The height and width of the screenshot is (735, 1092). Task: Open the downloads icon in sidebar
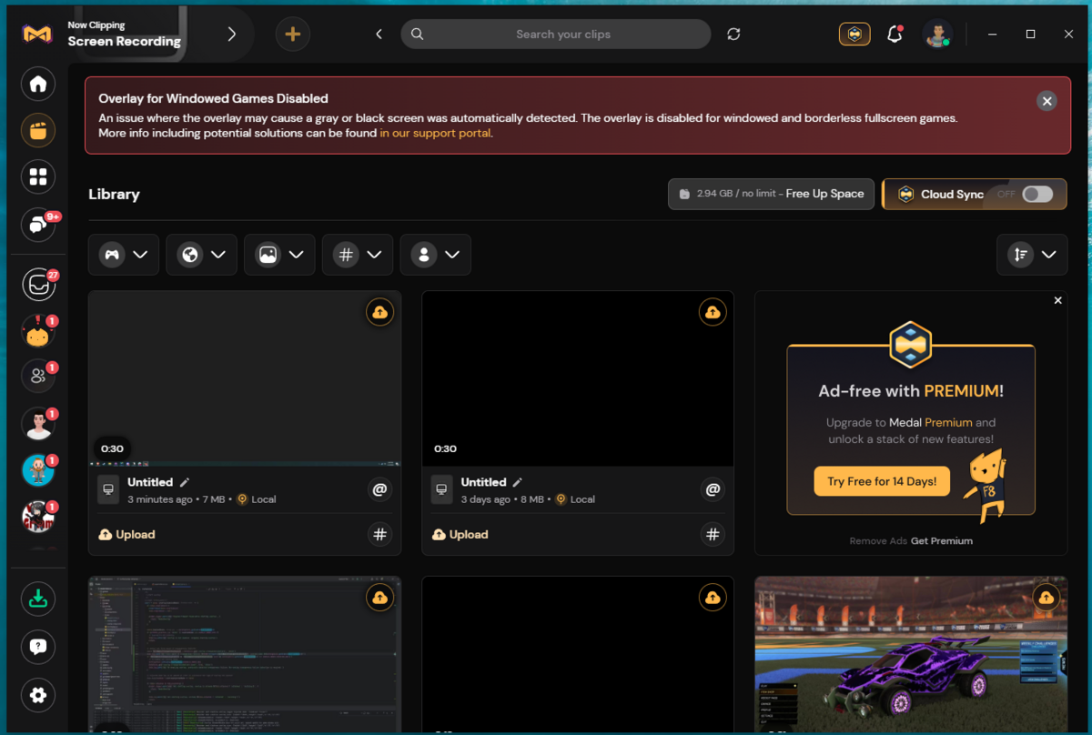click(x=38, y=599)
